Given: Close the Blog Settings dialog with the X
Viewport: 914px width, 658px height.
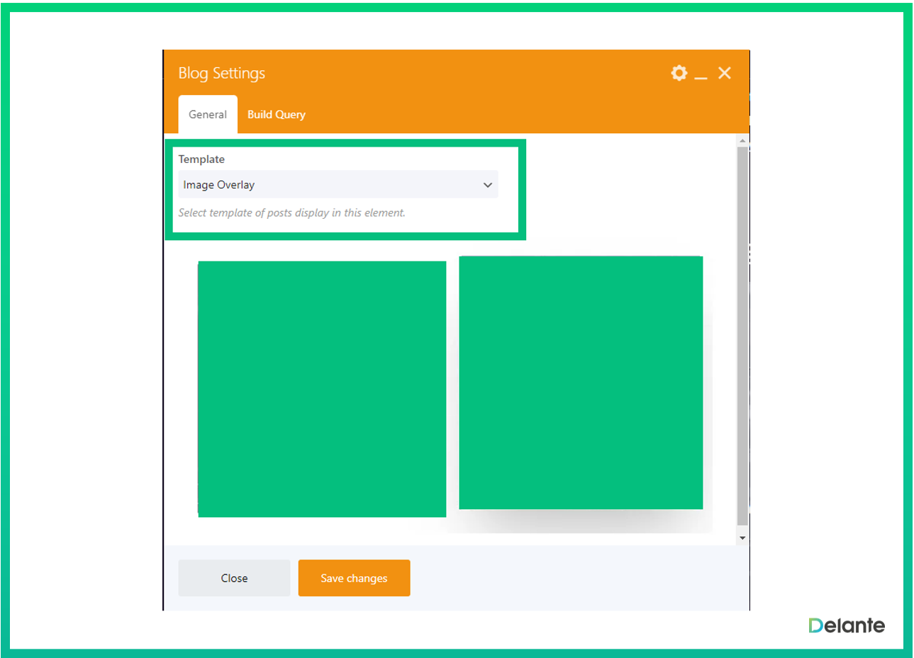Looking at the screenshot, I should 724,73.
